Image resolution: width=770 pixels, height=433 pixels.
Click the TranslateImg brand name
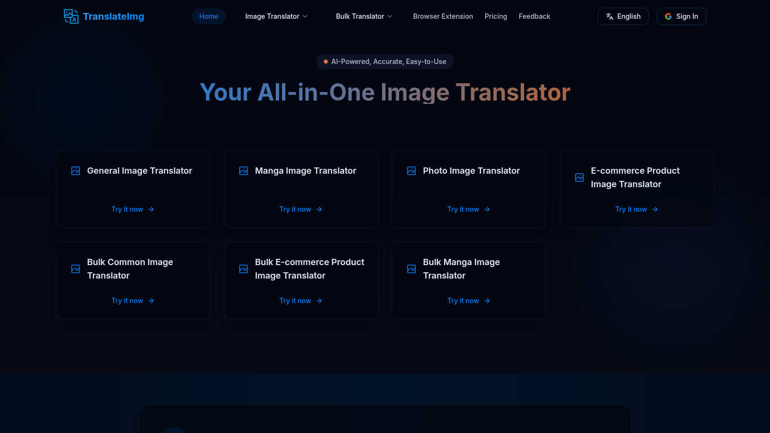pos(114,16)
